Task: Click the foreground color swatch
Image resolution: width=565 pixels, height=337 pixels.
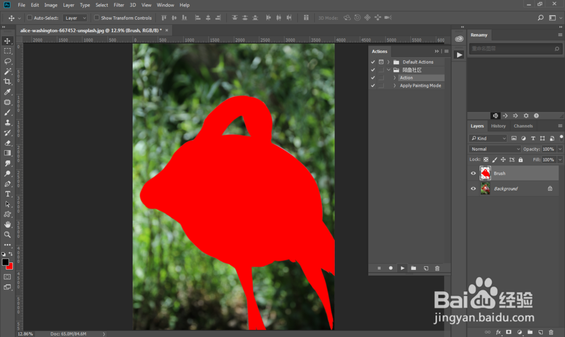Action: coord(6,262)
